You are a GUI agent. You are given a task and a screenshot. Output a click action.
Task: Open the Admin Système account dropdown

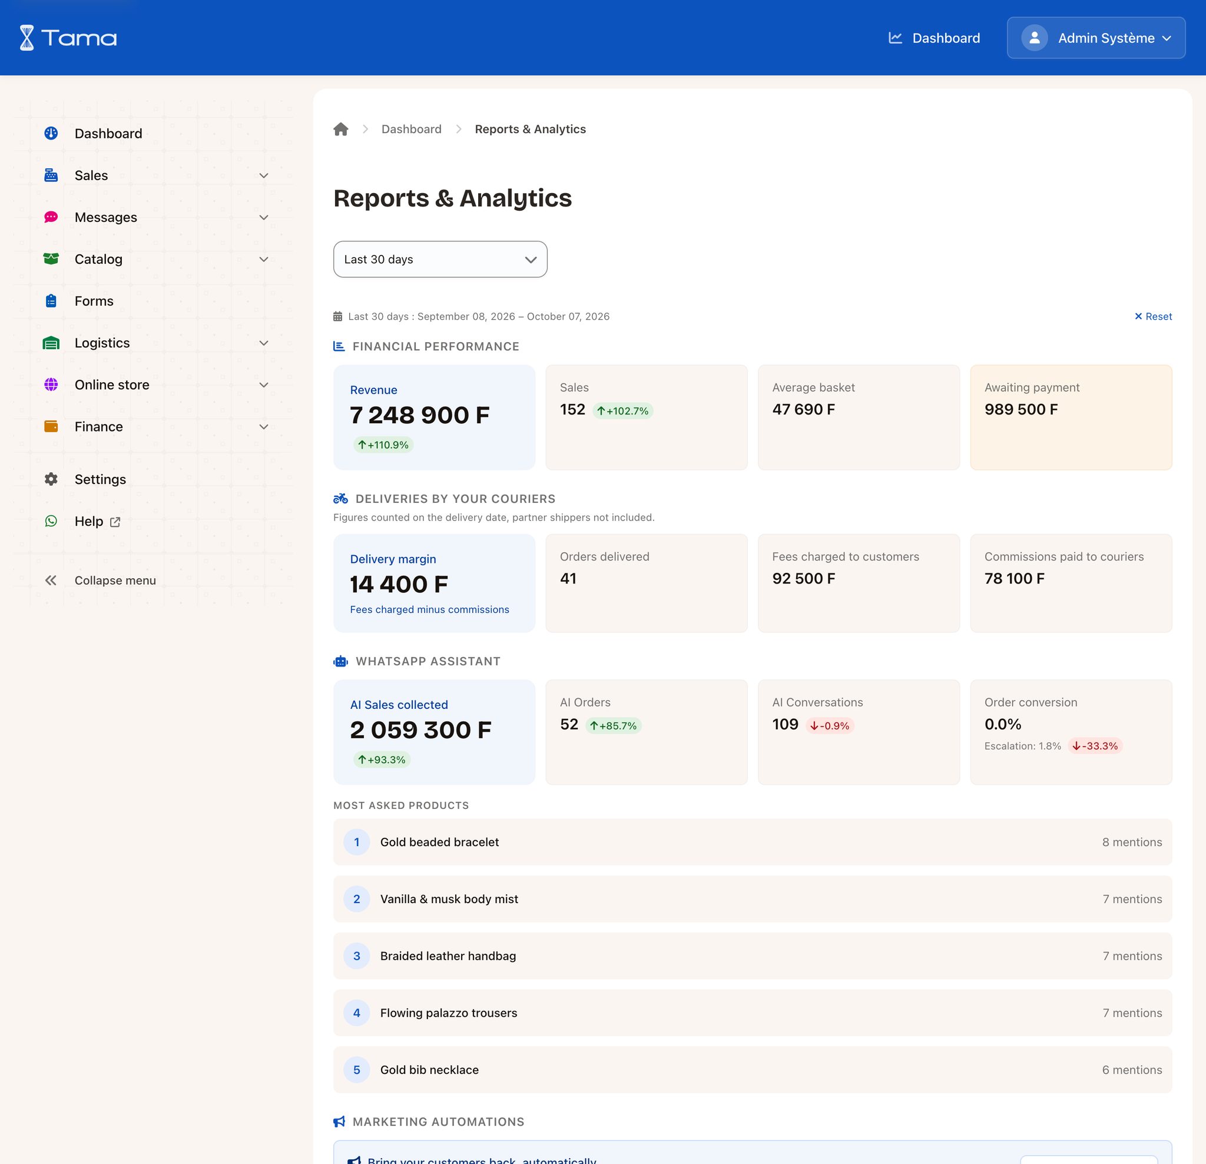[1096, 38]
